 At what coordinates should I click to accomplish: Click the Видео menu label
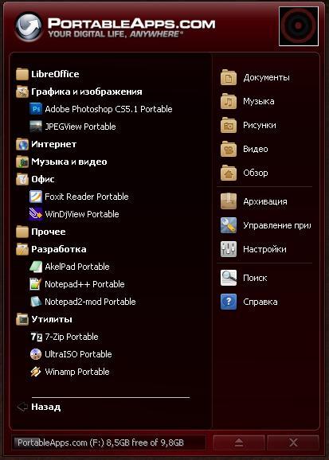(x=256, y=149)
